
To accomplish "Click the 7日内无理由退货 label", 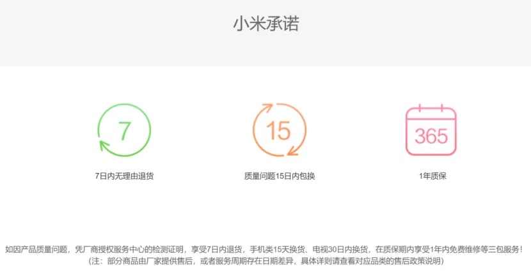I will [124, 176].
